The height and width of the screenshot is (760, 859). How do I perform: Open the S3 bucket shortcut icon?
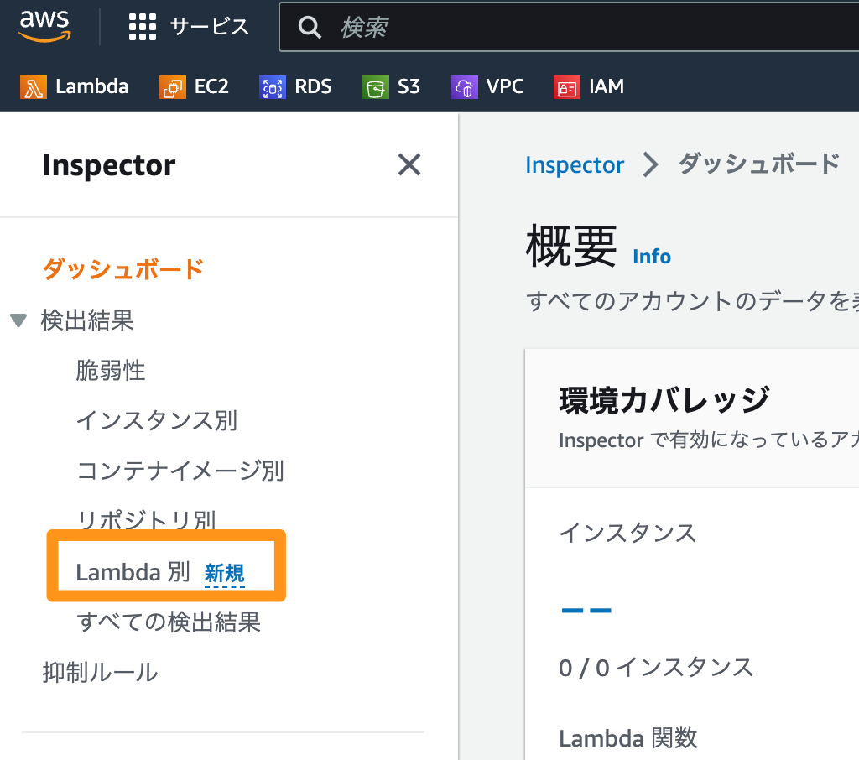tap(375, 87)
